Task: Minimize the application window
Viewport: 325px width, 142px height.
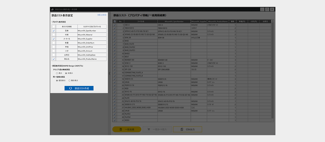Action: (x=262, y=9)
